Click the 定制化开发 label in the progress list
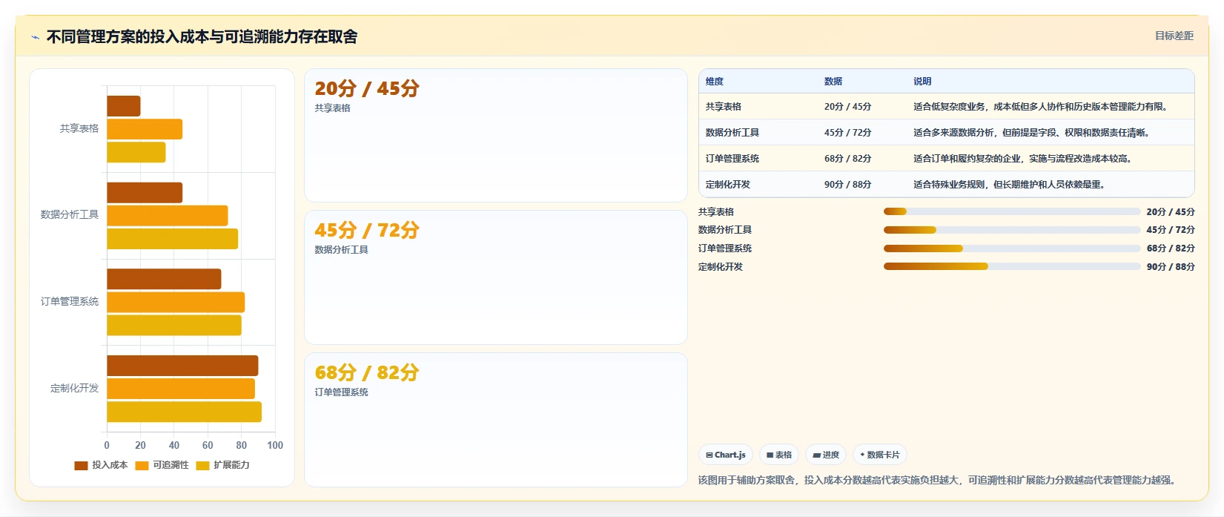The height and width of the screenshot is (517, 1224). point(721,267)
